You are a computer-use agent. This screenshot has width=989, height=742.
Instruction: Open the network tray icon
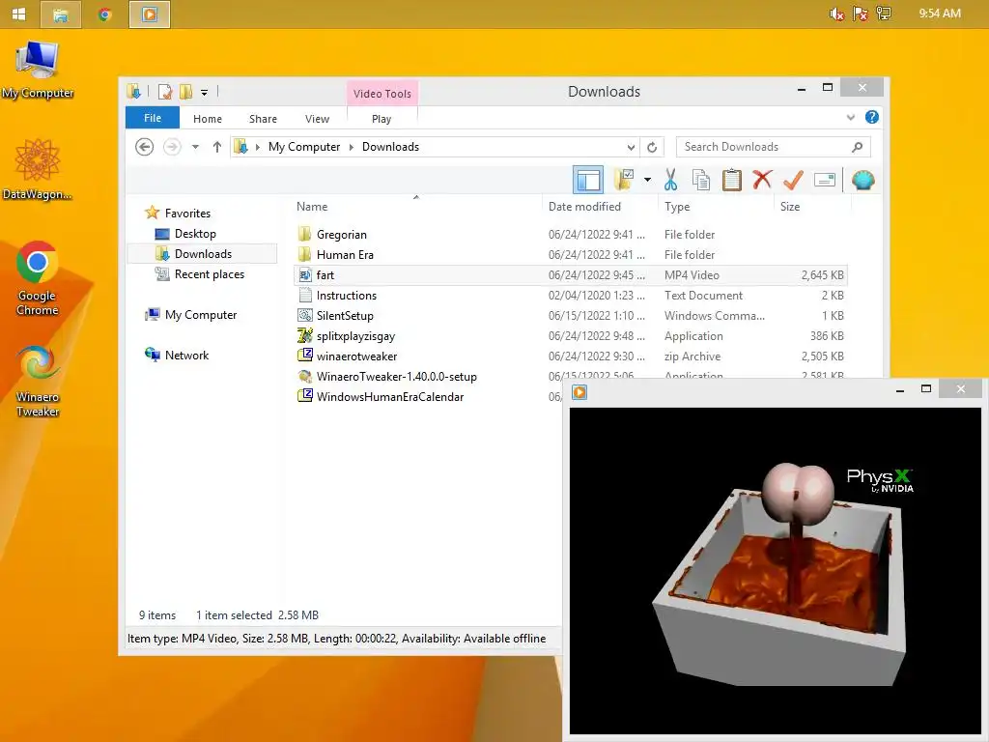(884, 14)
